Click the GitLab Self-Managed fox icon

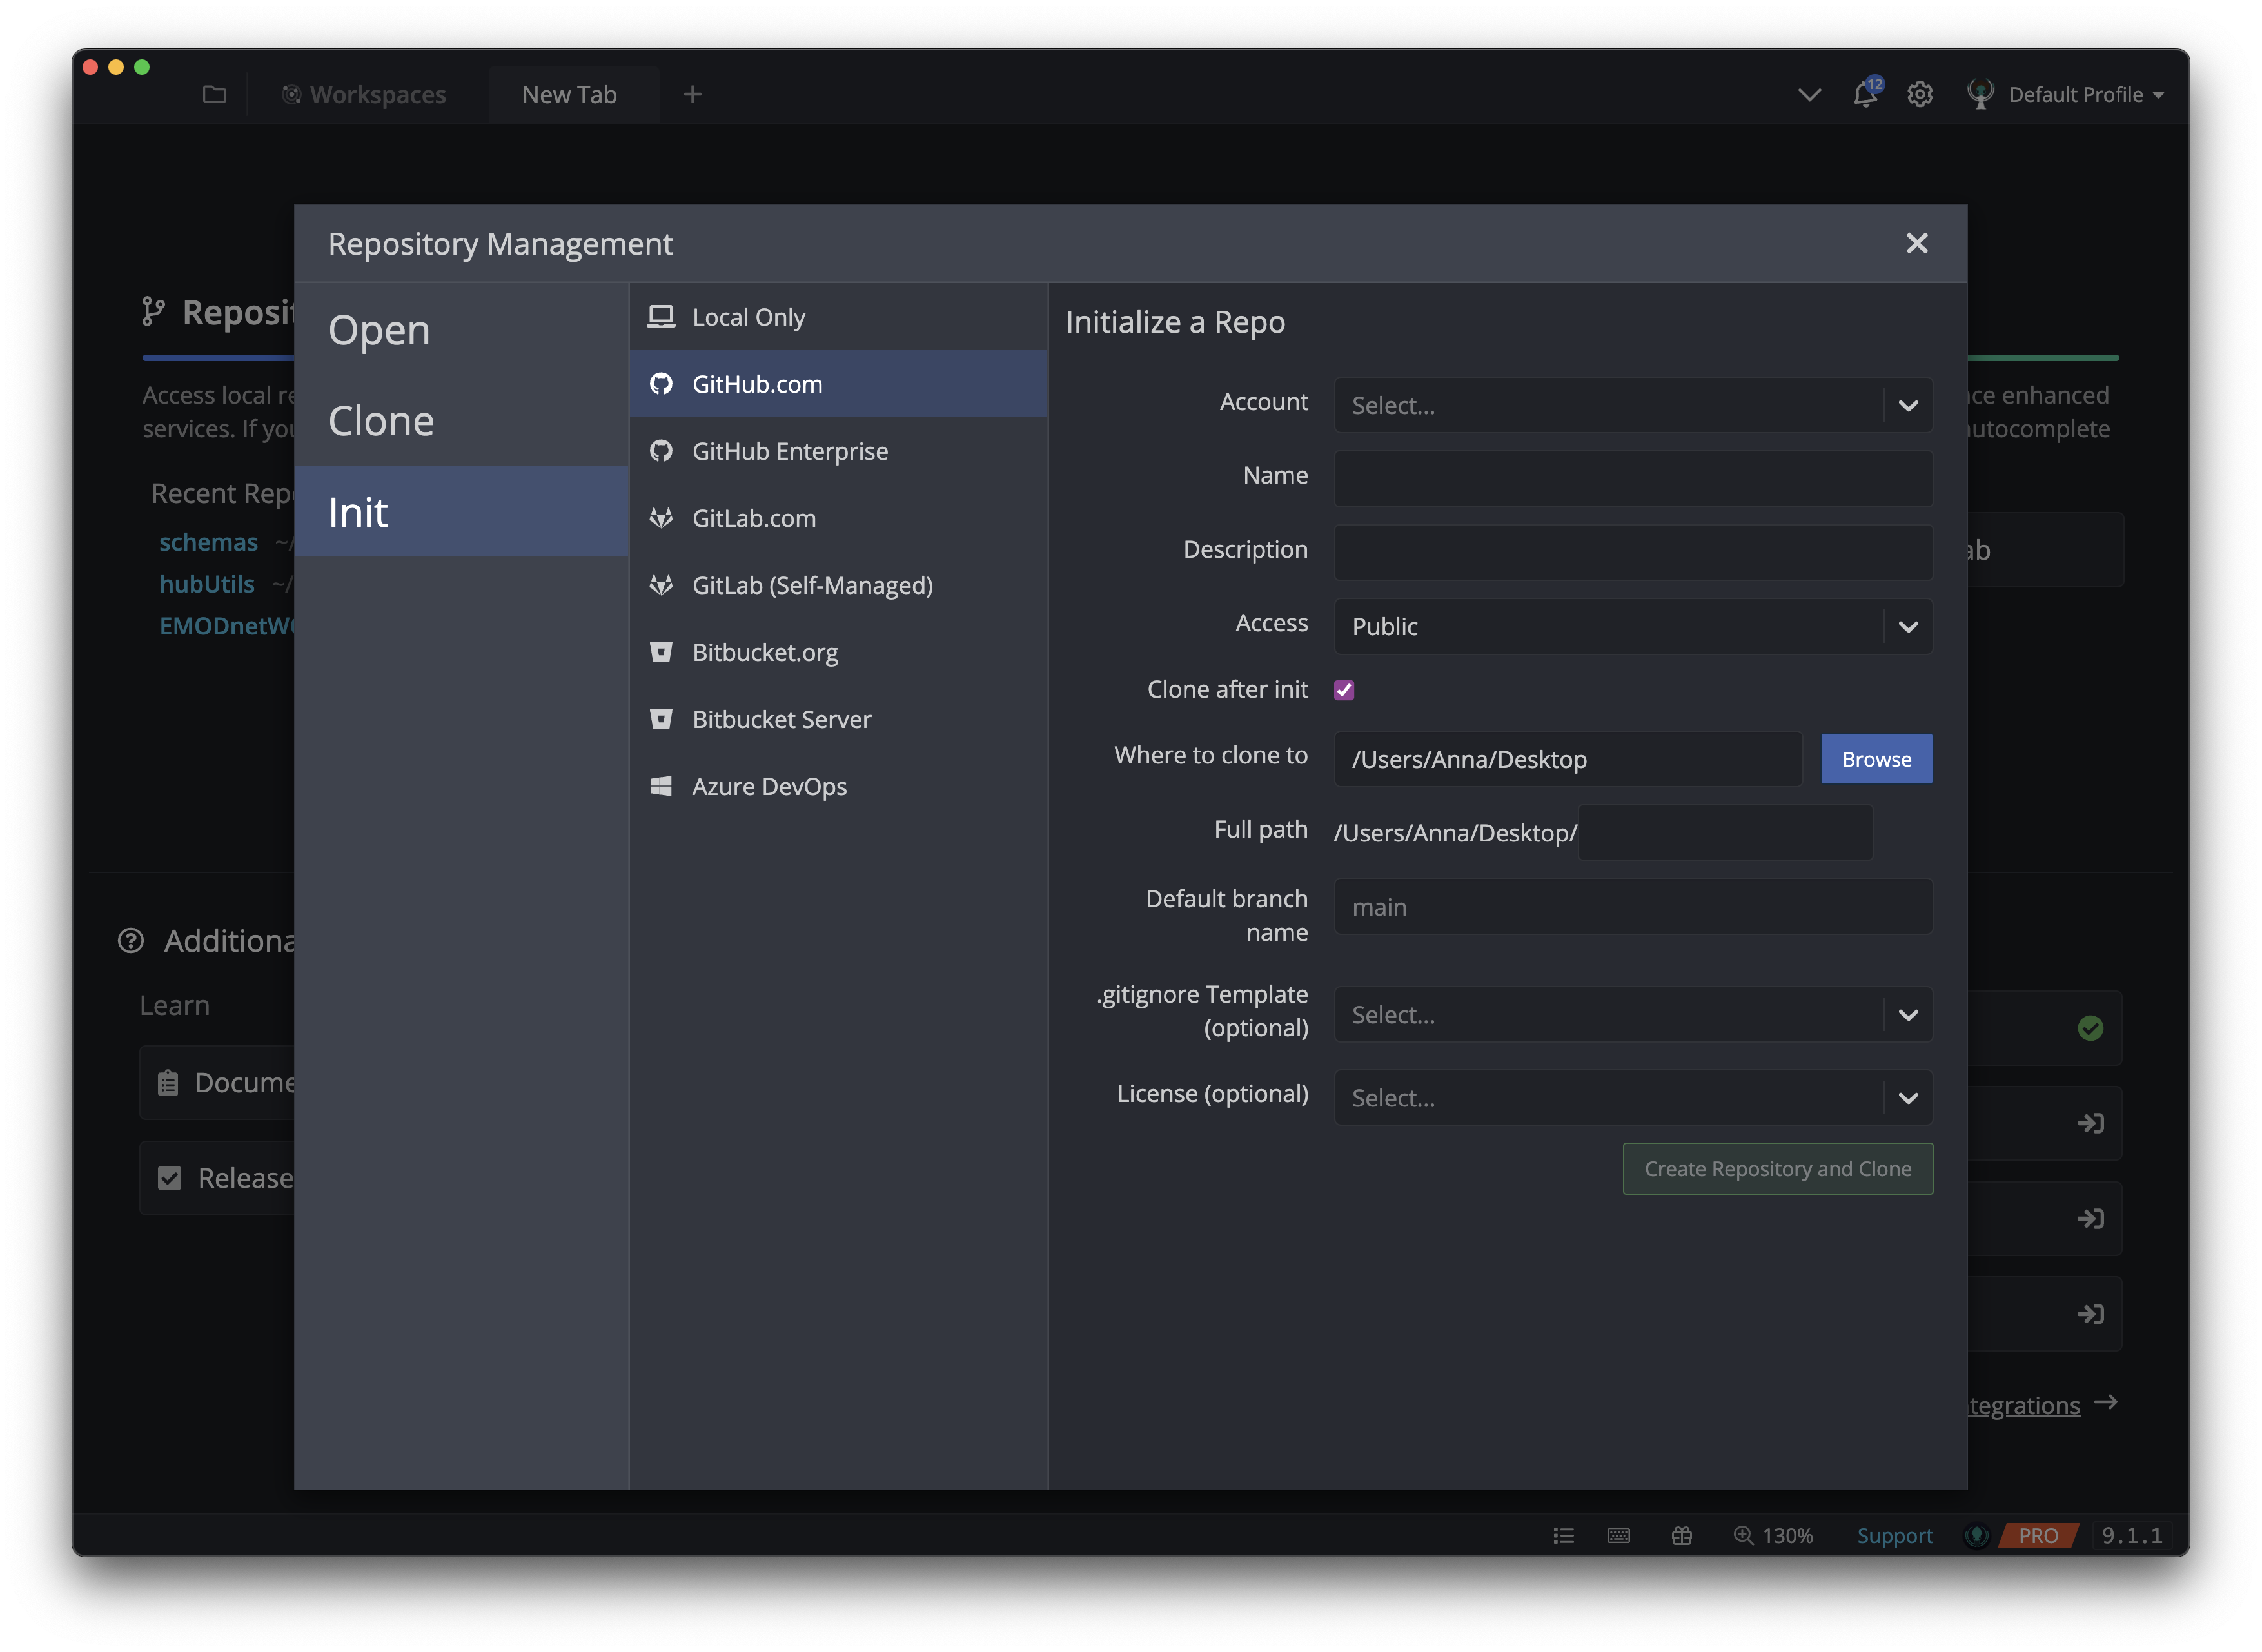pos(661,585)
